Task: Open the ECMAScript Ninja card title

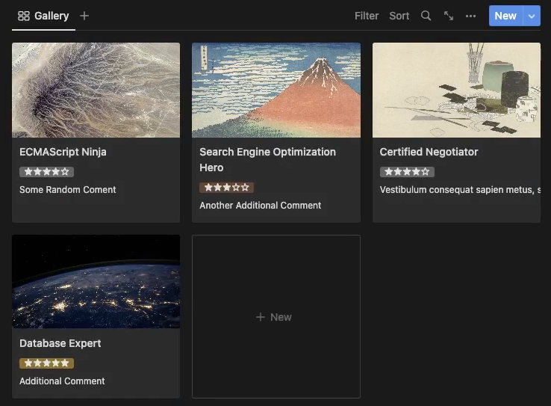Action: (63, 152)
